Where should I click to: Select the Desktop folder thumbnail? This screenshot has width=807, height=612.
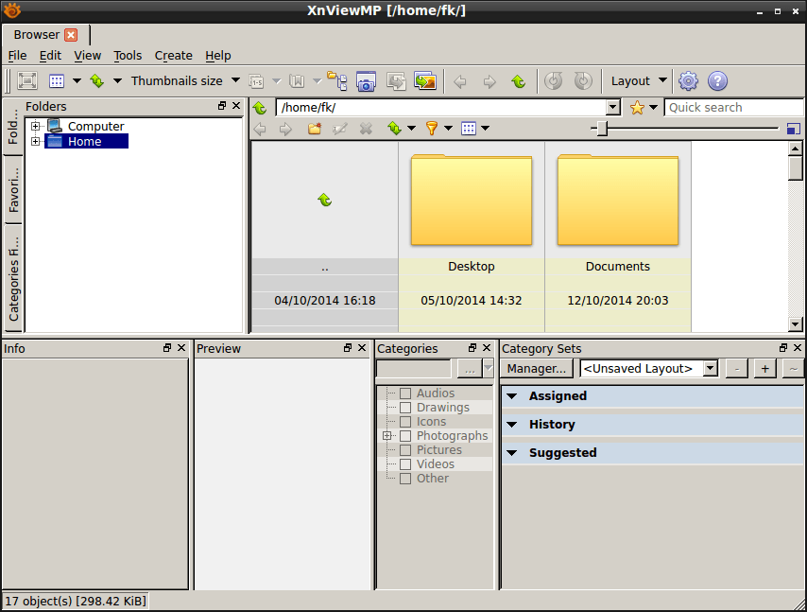coord(472,201)
